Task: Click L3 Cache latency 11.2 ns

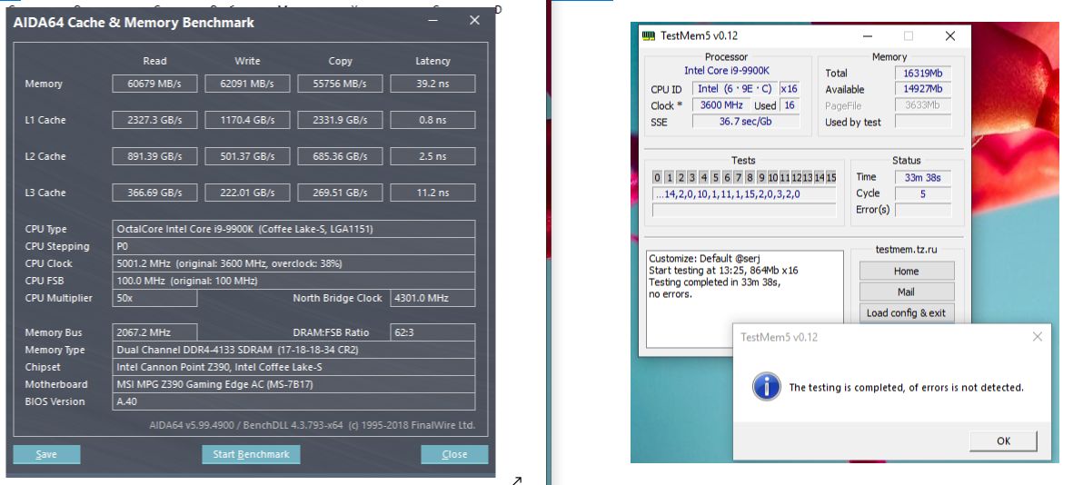Action: point(432,193)
